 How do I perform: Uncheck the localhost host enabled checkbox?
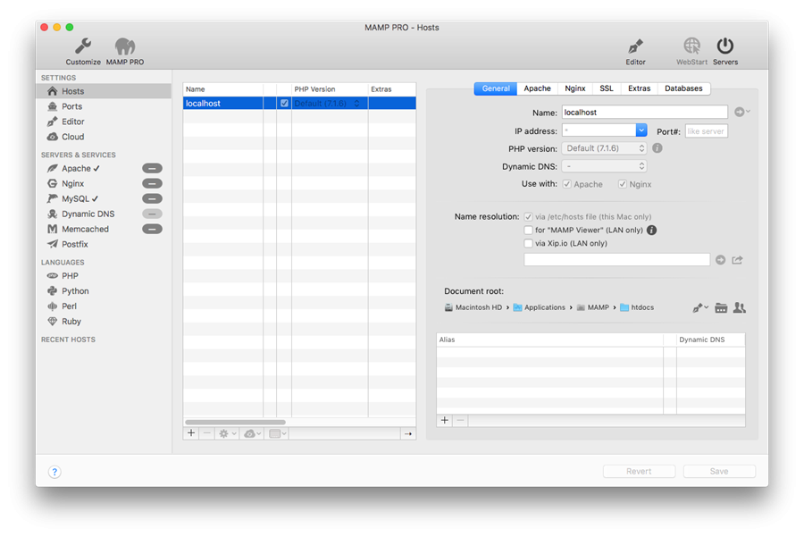284,103
